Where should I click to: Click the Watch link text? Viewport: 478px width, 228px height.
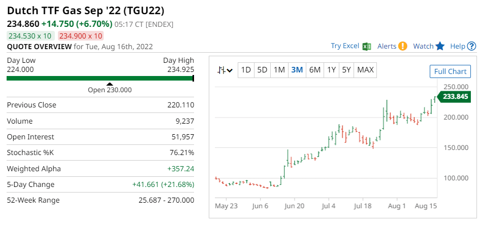[423, 46]
